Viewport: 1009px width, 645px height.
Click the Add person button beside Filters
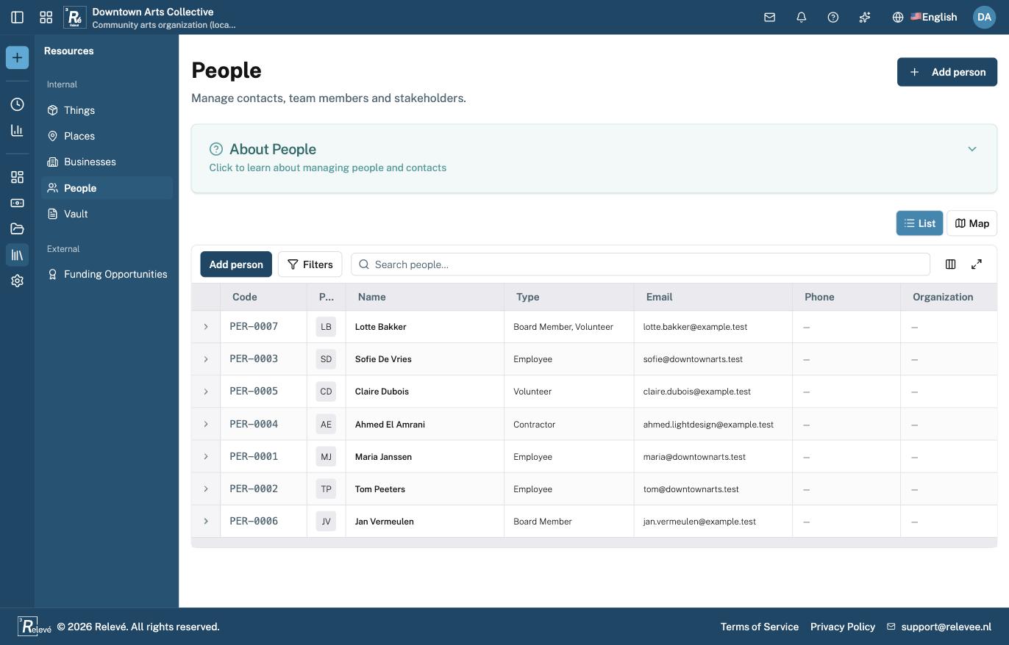pos(236,264)
